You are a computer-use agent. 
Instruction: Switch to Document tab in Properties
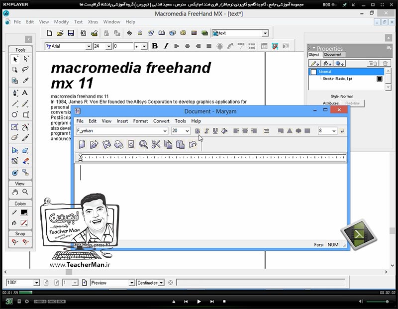click(333, 54)
